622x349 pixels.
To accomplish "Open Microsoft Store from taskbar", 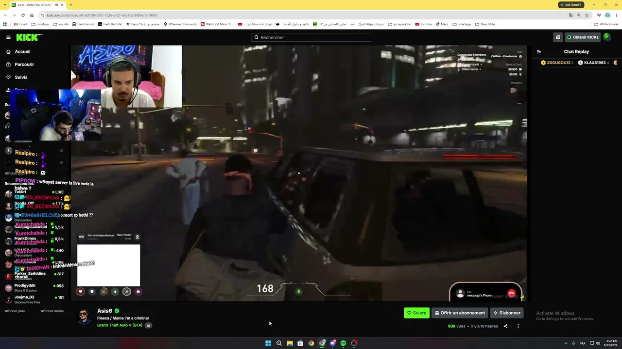I will (x=300, y=343).
